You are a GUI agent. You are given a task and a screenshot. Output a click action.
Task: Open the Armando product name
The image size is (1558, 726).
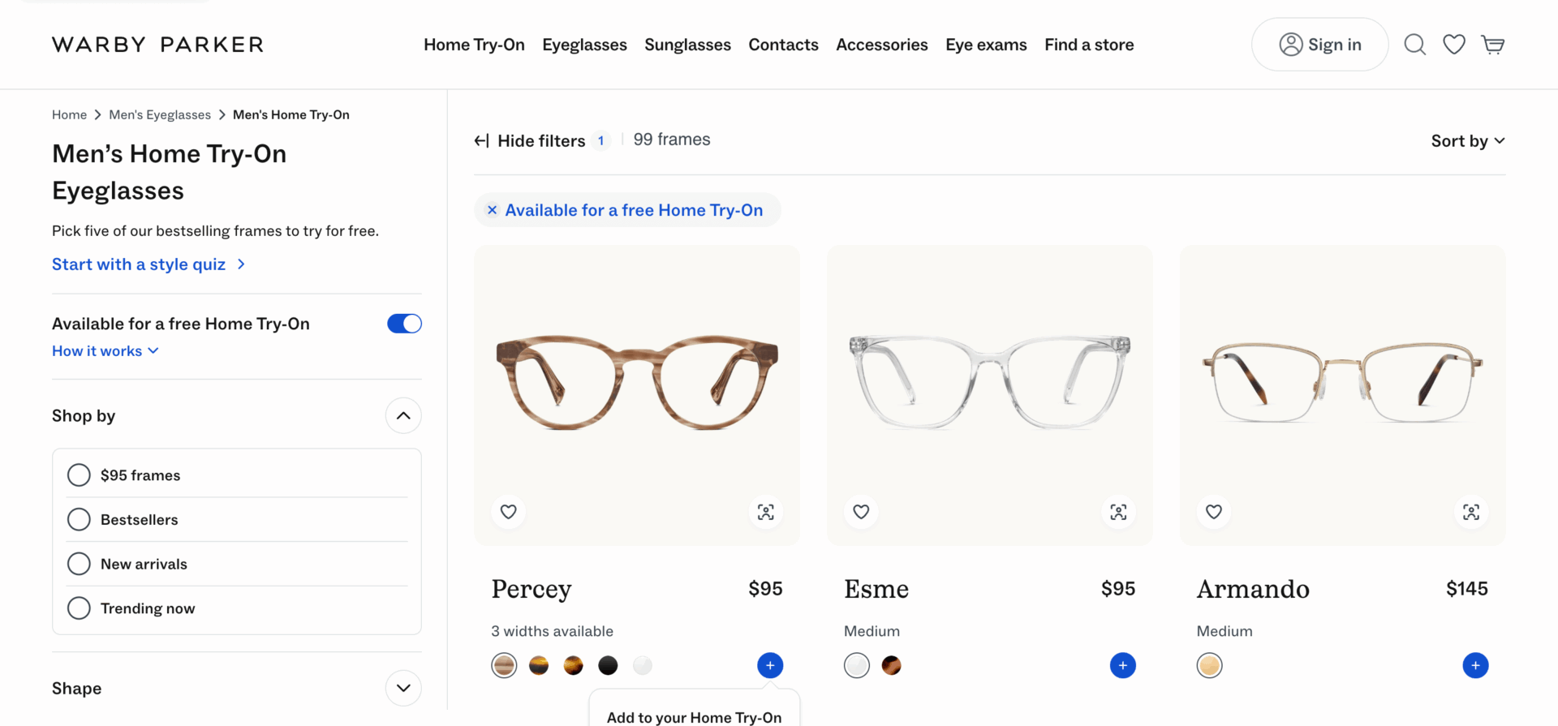point(1253,589)
